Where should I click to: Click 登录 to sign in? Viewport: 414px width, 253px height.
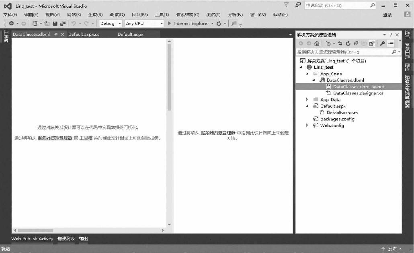point(387,15)
